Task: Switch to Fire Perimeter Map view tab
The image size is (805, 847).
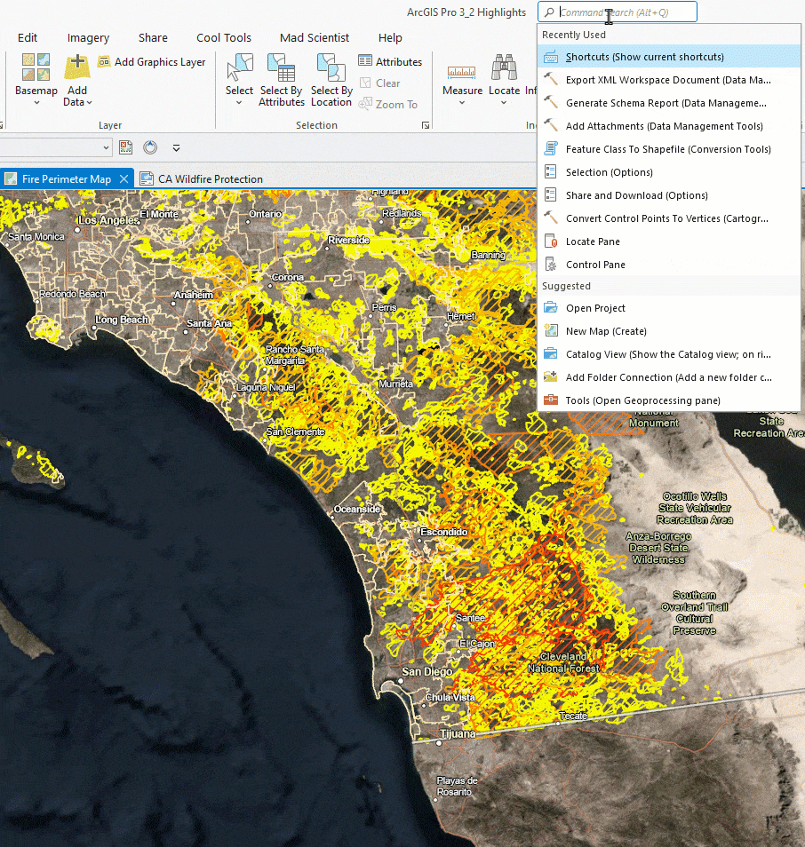Action: click(67, 178)
